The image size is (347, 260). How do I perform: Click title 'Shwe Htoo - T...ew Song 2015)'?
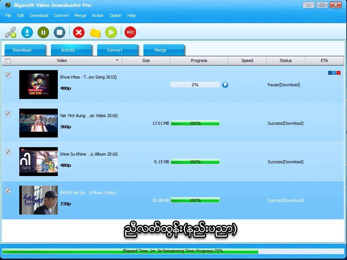(x=88, y=77)
